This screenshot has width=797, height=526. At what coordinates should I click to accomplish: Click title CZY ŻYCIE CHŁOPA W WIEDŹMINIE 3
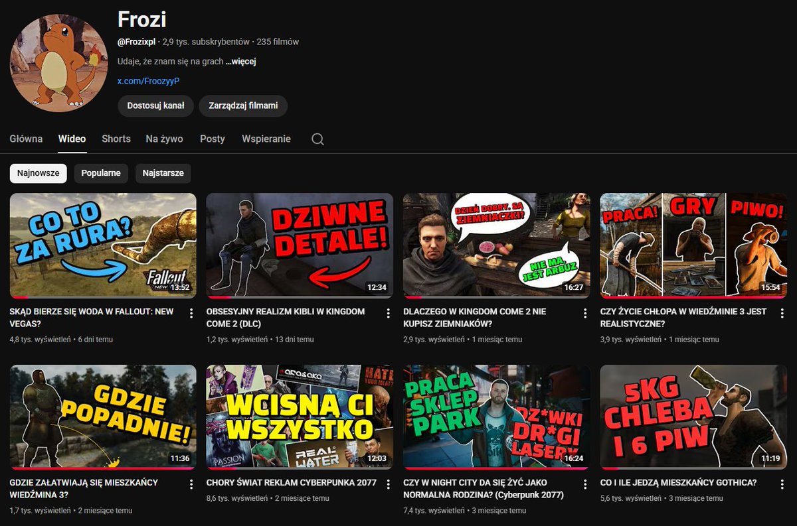[x=683, y=318]
